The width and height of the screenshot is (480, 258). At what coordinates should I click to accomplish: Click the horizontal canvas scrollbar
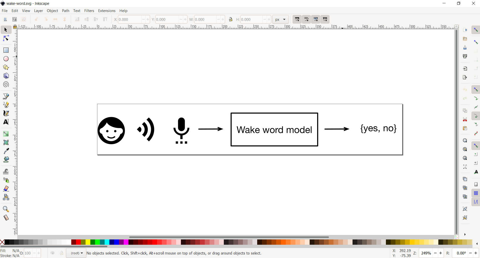tap(229, 237)
